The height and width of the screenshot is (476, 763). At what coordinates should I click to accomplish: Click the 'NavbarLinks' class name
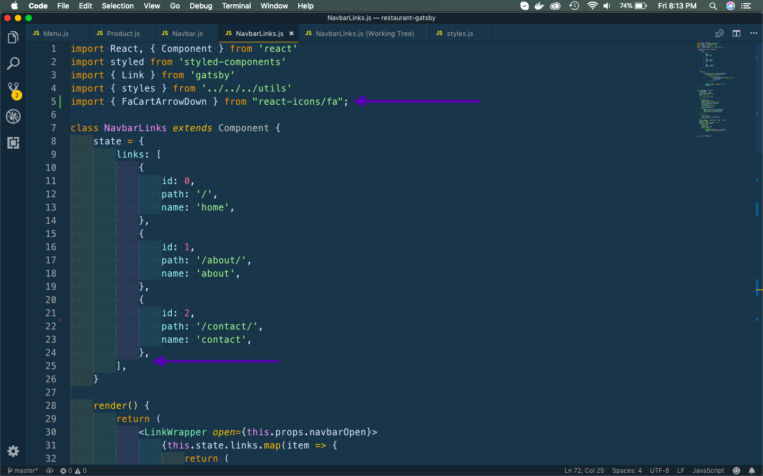pyautogui.click(x=135, y=128)
